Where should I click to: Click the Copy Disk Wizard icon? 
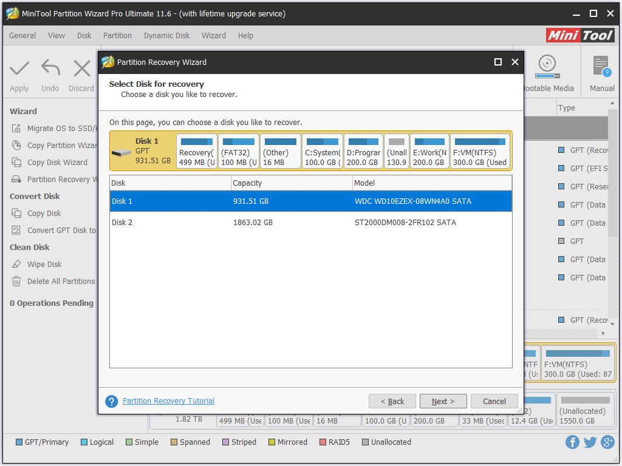(16, 163)
